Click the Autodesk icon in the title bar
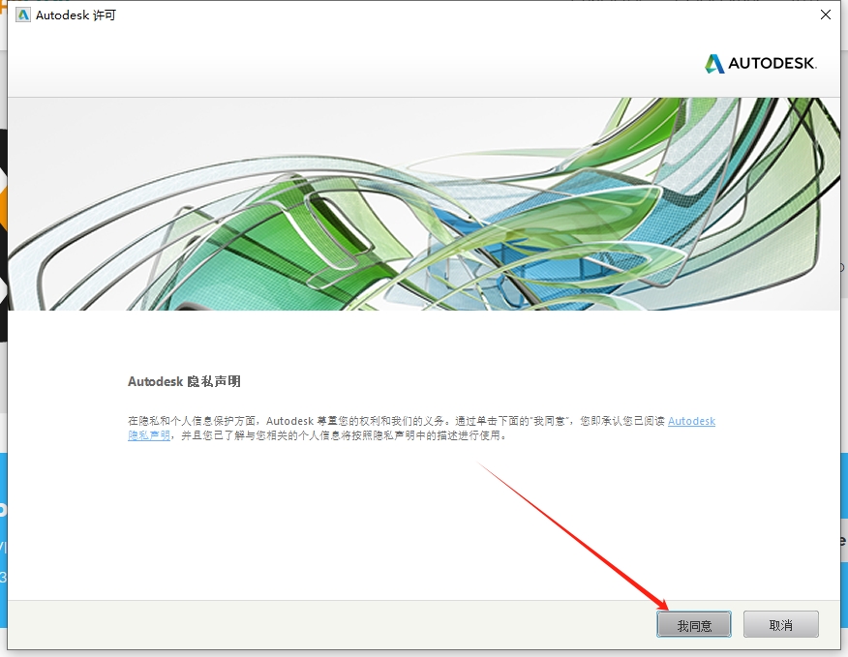 pos(22,15)
